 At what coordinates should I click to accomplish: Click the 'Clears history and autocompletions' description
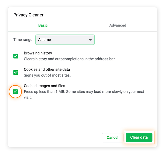tap(69, 59)
